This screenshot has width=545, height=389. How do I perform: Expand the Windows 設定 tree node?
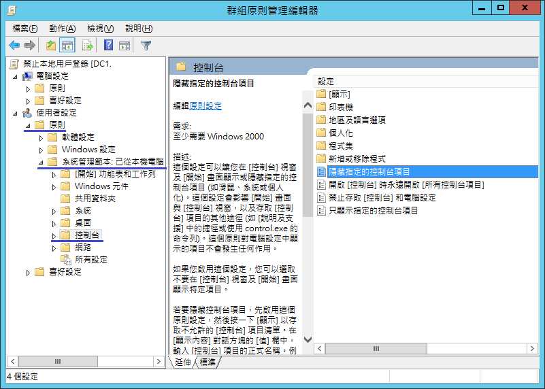(x=41, y=150)
